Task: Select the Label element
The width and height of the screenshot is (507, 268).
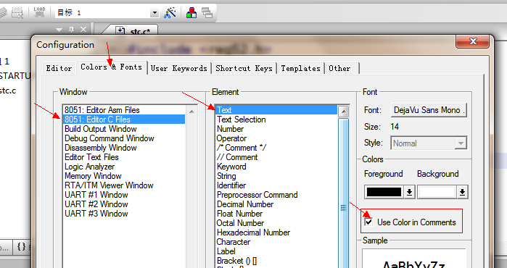Action: click(x=276, y=251)
